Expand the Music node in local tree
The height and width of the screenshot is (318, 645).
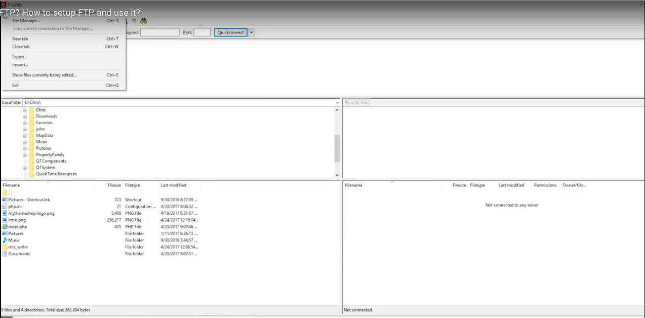click(x=25, y=142)
